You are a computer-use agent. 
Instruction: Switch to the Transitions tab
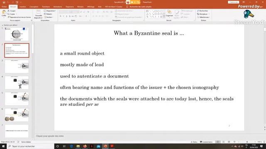point(46,7)
